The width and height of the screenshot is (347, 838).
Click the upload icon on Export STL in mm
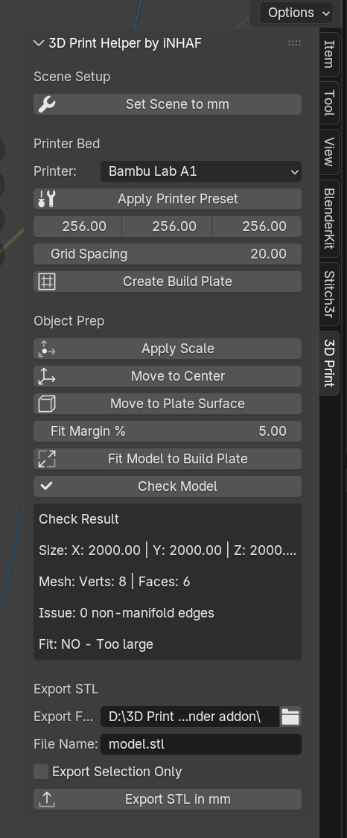47,799
